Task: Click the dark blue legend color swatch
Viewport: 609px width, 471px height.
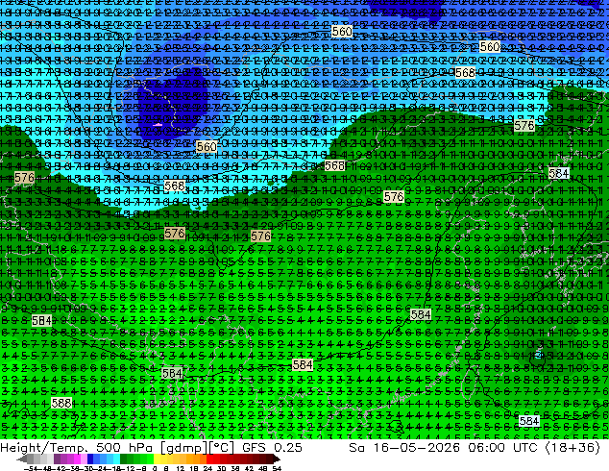Action: [90, 459]
